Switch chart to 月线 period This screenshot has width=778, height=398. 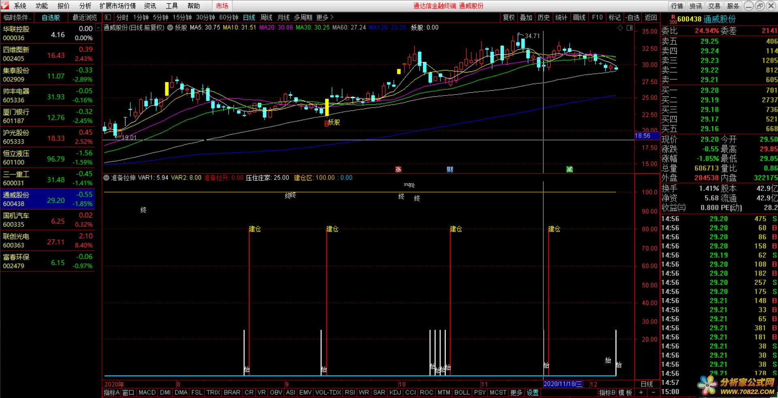(x=283, y=17)
